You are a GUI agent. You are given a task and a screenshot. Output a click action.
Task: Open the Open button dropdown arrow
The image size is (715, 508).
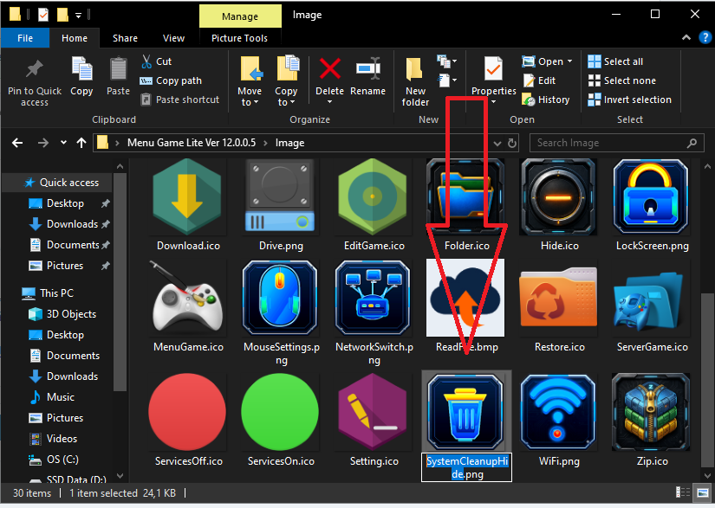point(570,61)
